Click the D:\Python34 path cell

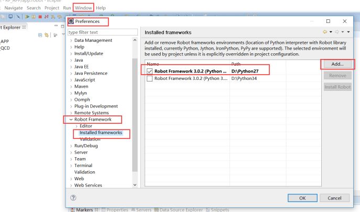click(x=244, y=78)
